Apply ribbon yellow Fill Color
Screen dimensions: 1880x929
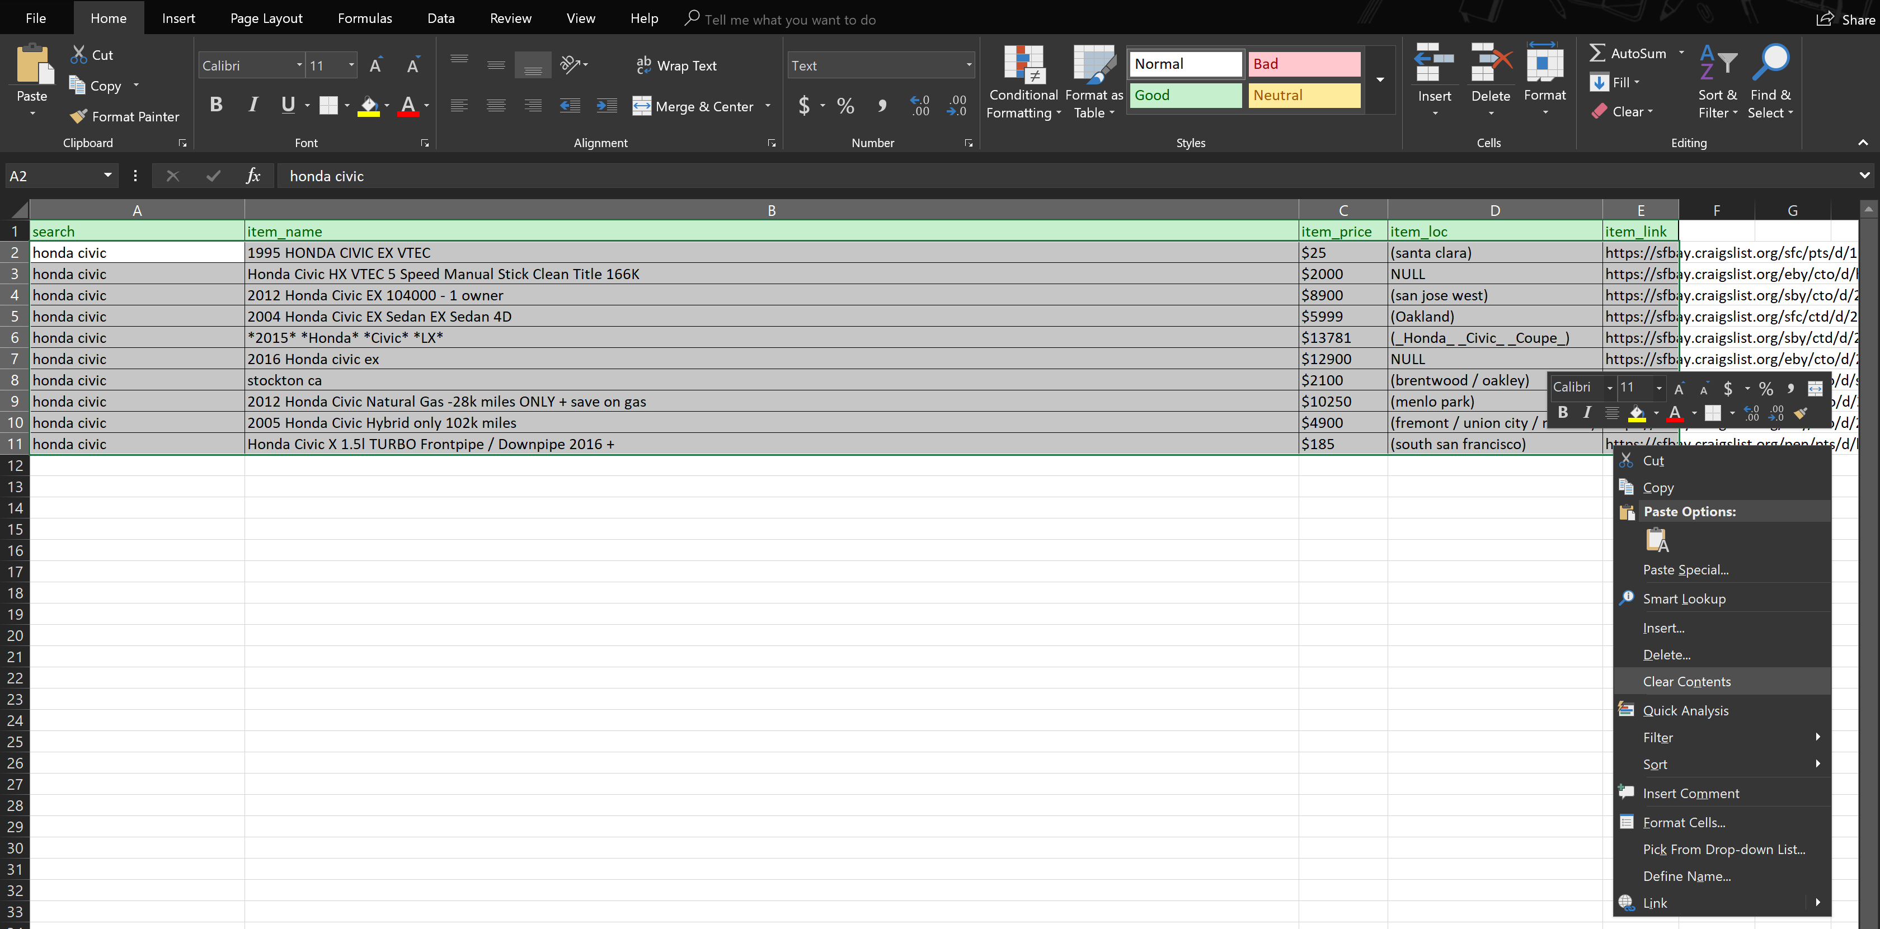pos(369,106)
